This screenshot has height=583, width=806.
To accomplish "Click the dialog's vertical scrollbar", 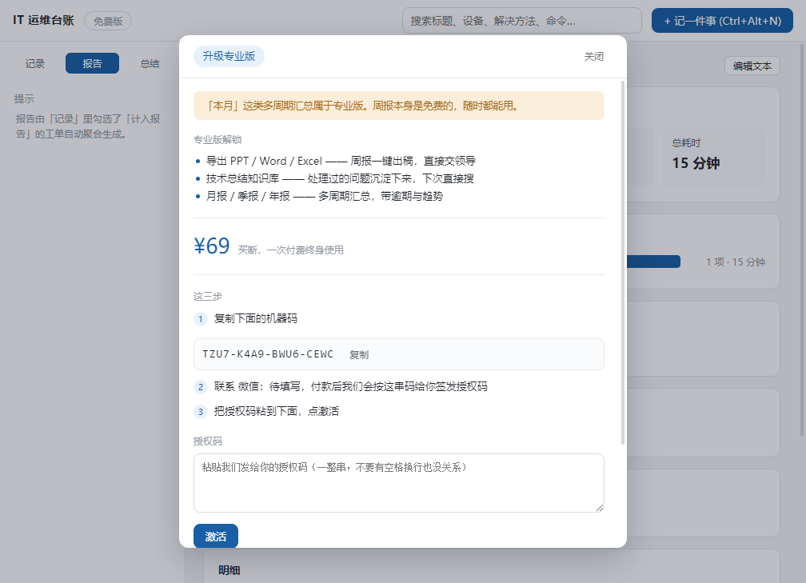I will (623, 262).
